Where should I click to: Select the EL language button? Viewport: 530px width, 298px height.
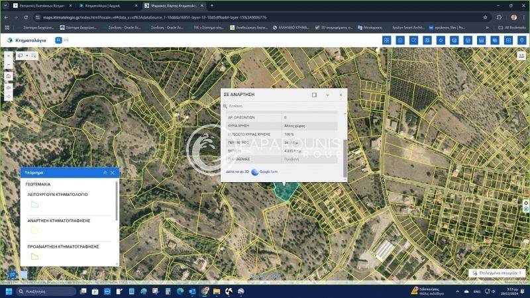pos(58,40)
